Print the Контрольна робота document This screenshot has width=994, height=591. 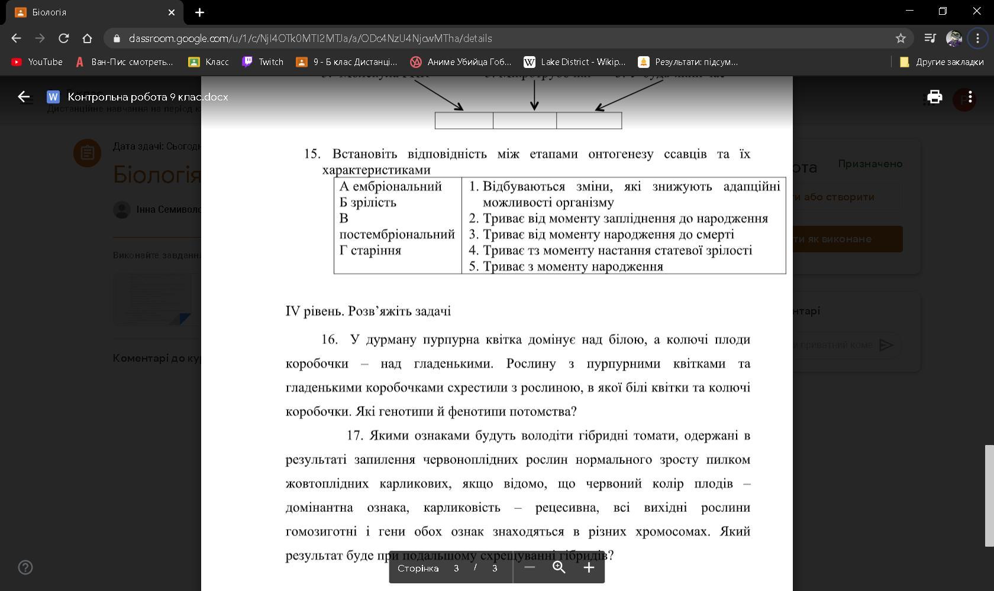[x=934, y=97]
